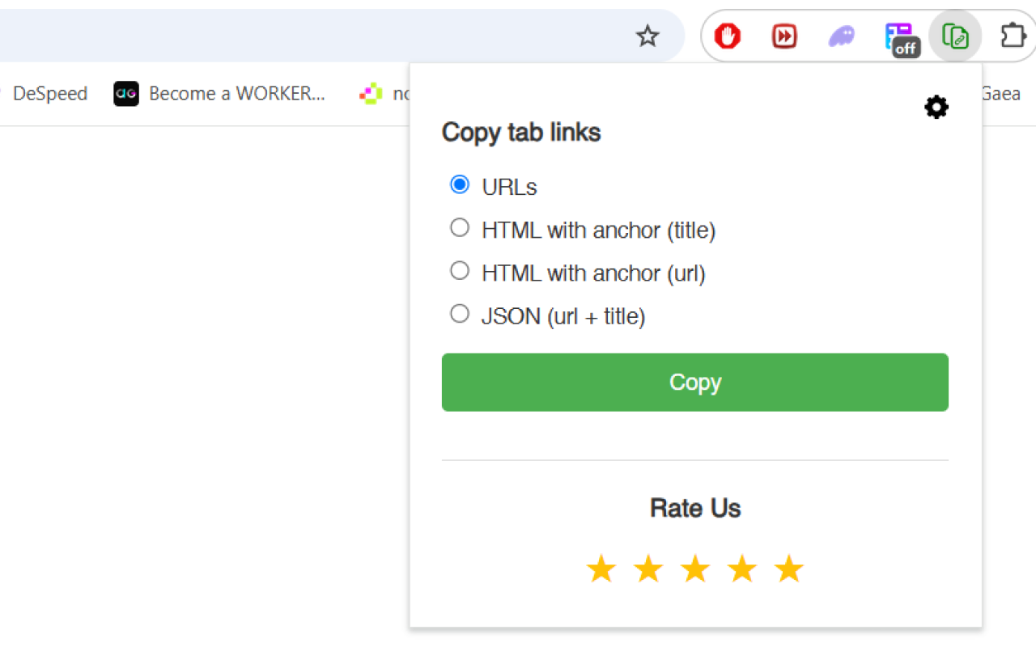Give a three-star rating
The image size is (1036, 647).
pyautogui.click(x=695, y=569)
